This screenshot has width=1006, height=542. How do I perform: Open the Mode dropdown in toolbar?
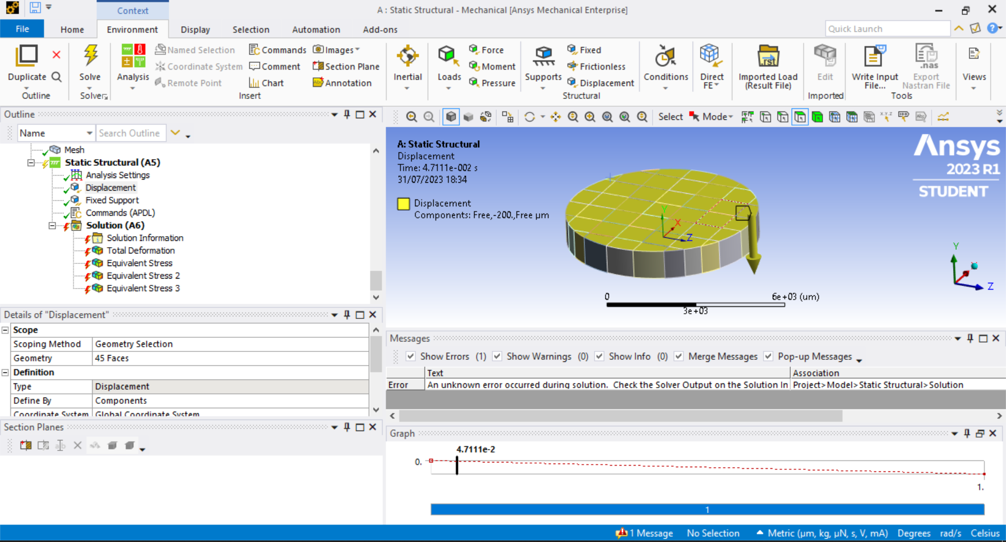tap(730, 117)
